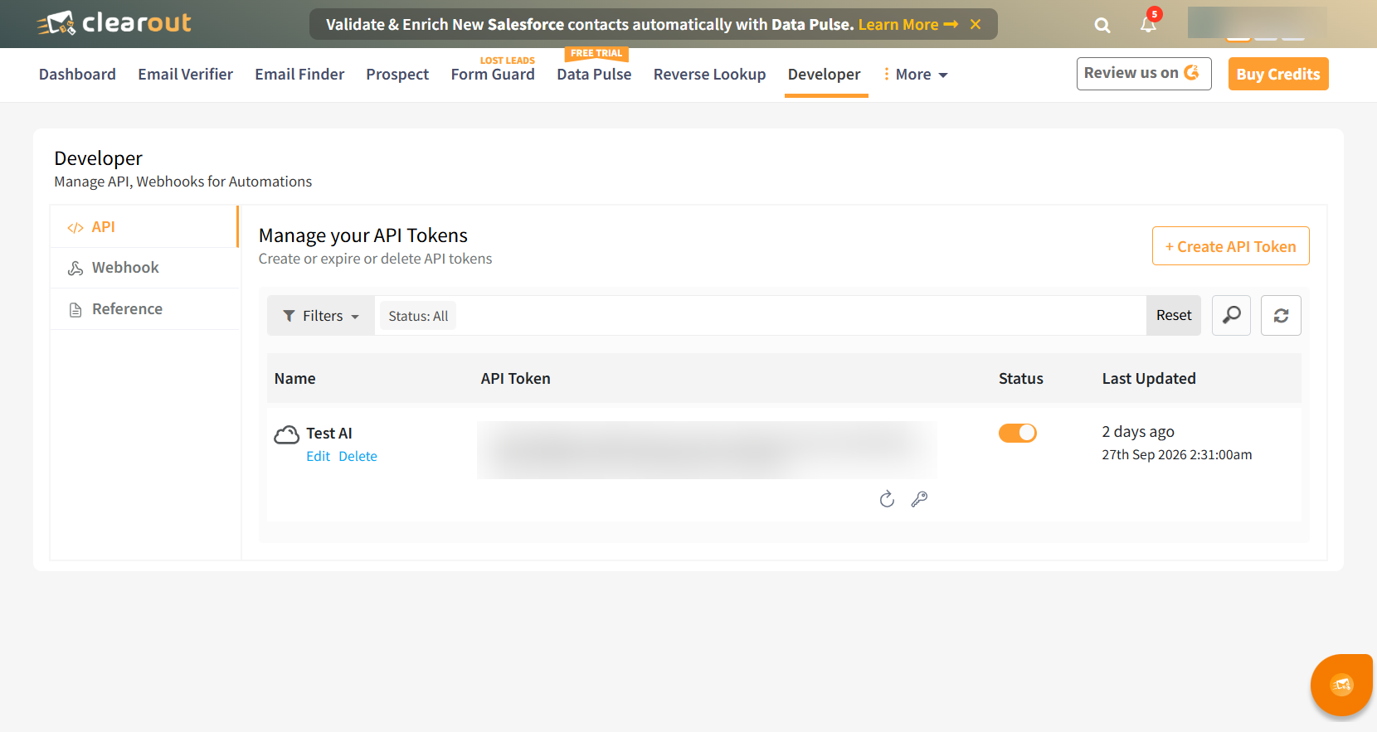Refresh the token list

pos(1281,315)
